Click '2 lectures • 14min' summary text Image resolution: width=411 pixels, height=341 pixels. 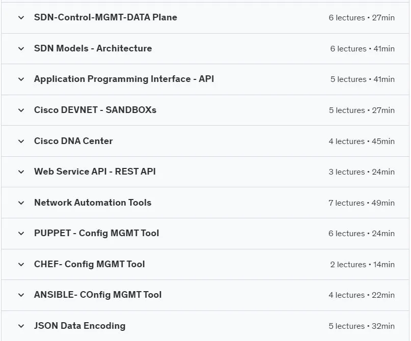(x=362, y=265)
